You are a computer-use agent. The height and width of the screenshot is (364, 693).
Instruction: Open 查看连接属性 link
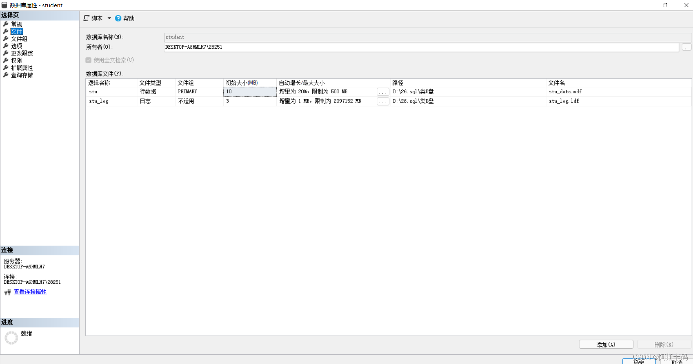30,292
